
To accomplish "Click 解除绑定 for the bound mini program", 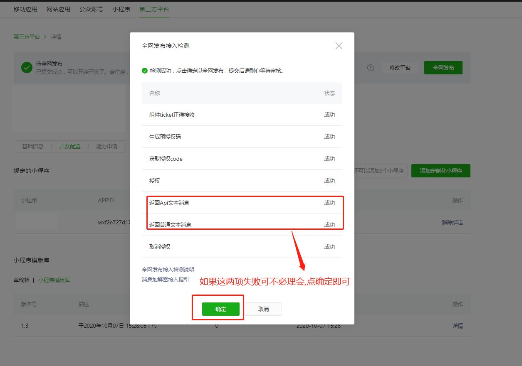I will pos(452,222).
